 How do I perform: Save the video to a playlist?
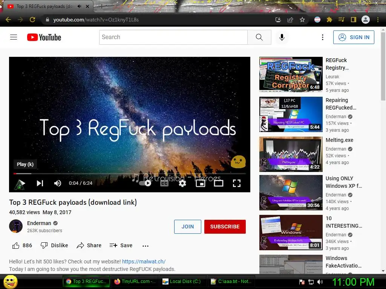pos(121,245)
